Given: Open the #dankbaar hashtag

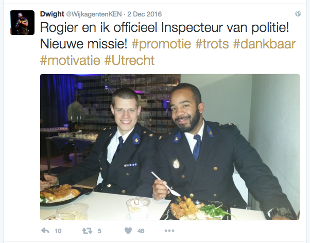Looking at the screenshot, I should point(264,44).
